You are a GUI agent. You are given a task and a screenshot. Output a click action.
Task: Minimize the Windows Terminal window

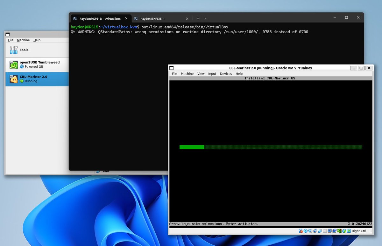pyautogui.click(x=335, y=17)
